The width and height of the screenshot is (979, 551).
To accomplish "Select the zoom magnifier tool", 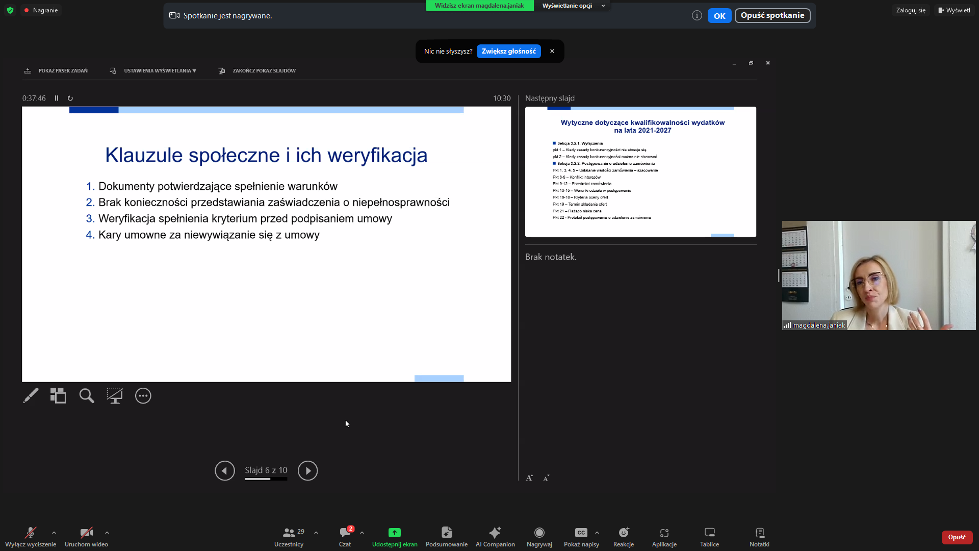I will point(87,395).
